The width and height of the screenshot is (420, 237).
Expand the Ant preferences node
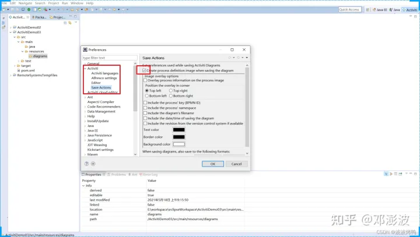[x=85, y=97]
